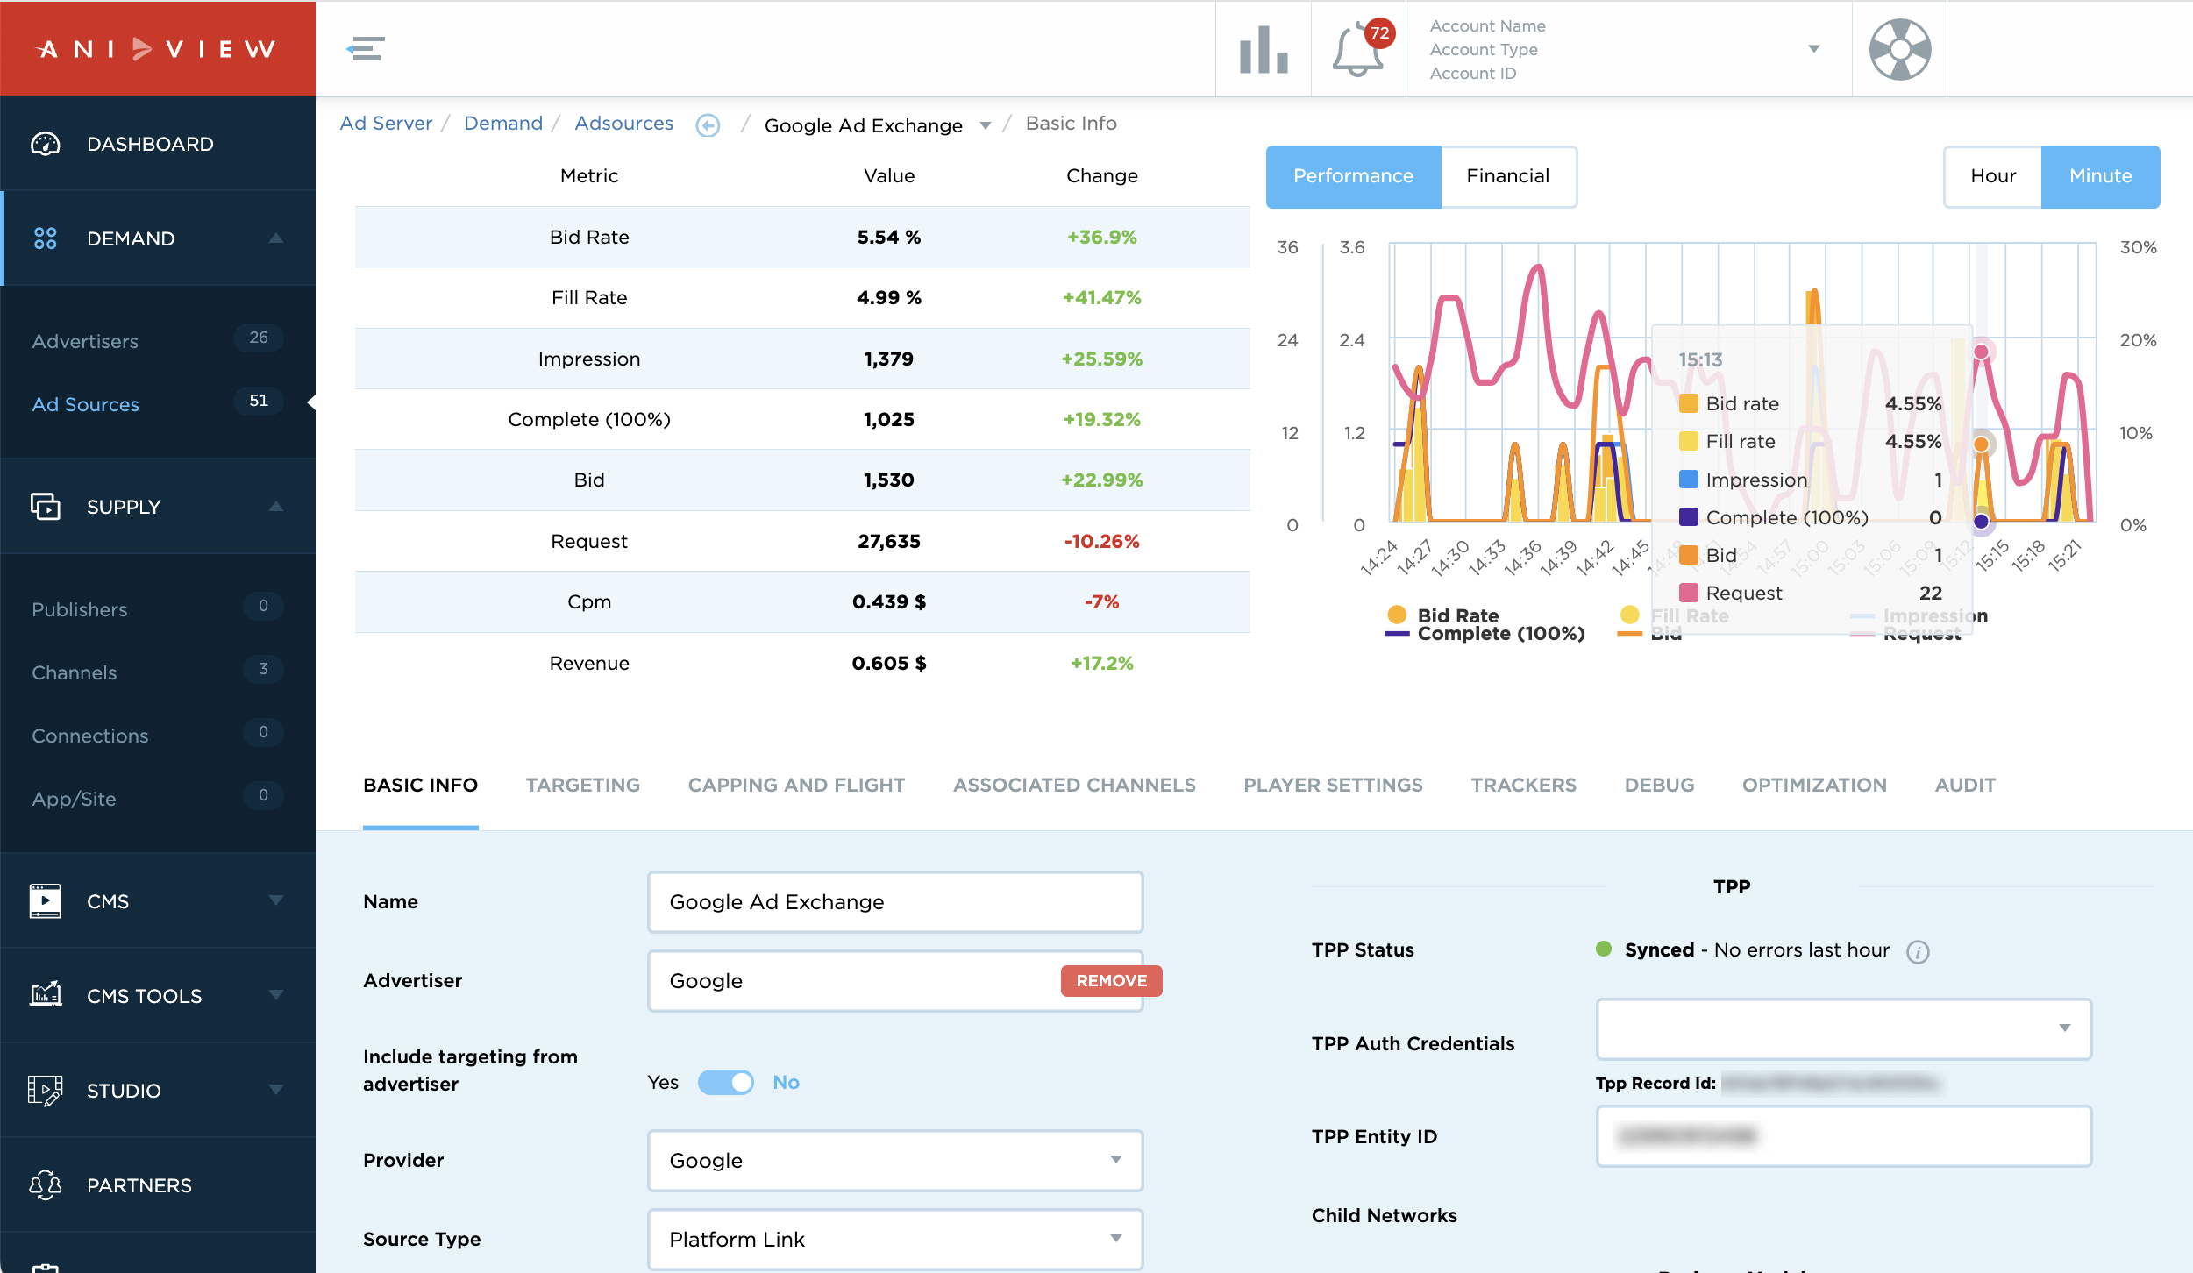Open the bar chart reports icon
Screen dimensions: 2193x1273
[x=1263, y=49]
